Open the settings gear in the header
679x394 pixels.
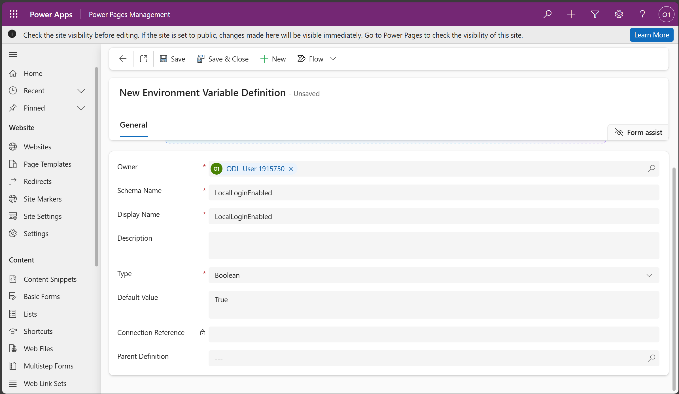(619, 14)
